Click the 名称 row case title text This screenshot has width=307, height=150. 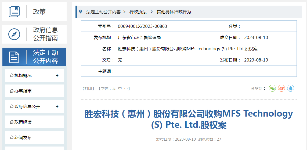coord(187,49)
